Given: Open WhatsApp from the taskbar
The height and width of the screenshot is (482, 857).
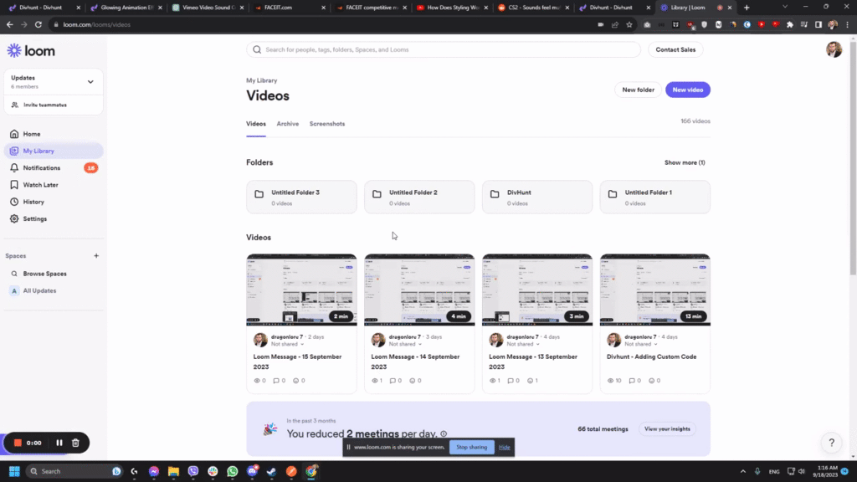Looking at the screenshot, I should [233, 471].
